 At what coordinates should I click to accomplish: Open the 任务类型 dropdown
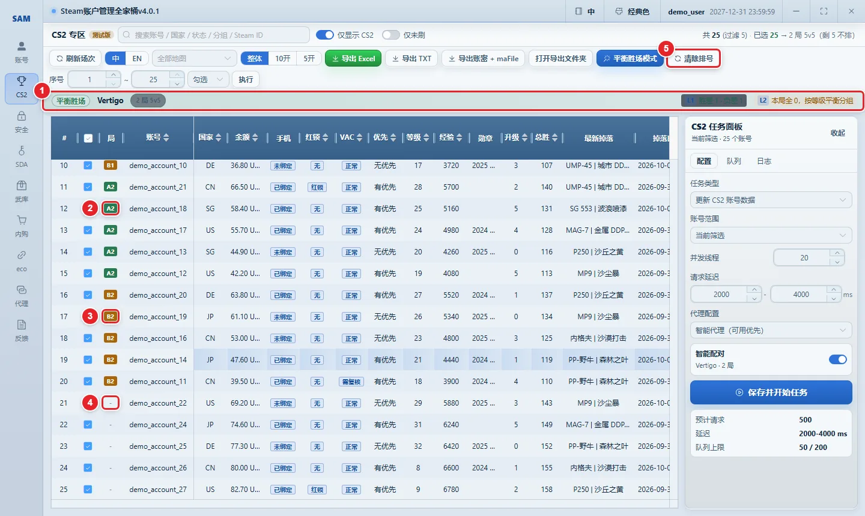click(x=771, y=200)
